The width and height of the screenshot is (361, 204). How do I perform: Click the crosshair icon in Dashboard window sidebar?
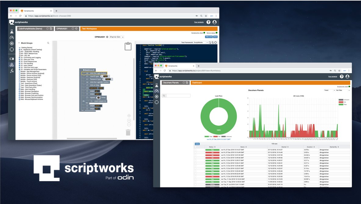pos(157,102)
